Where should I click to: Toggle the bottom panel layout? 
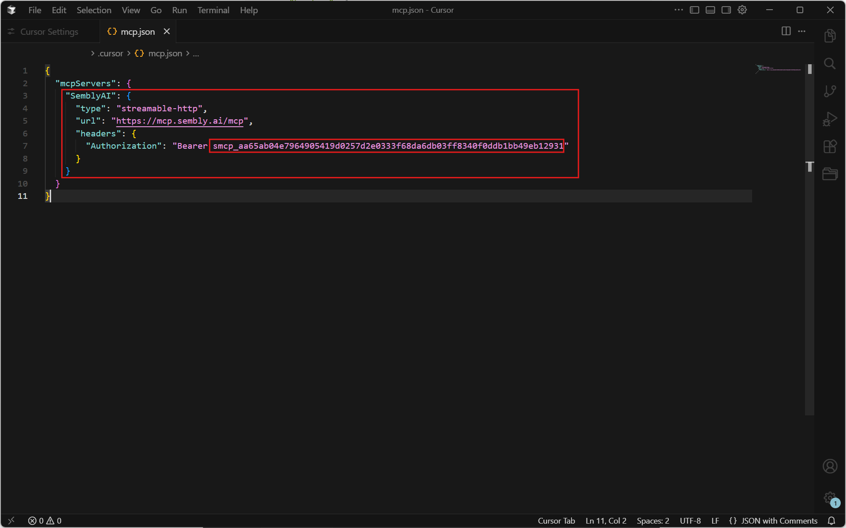(x=710, y=10)
